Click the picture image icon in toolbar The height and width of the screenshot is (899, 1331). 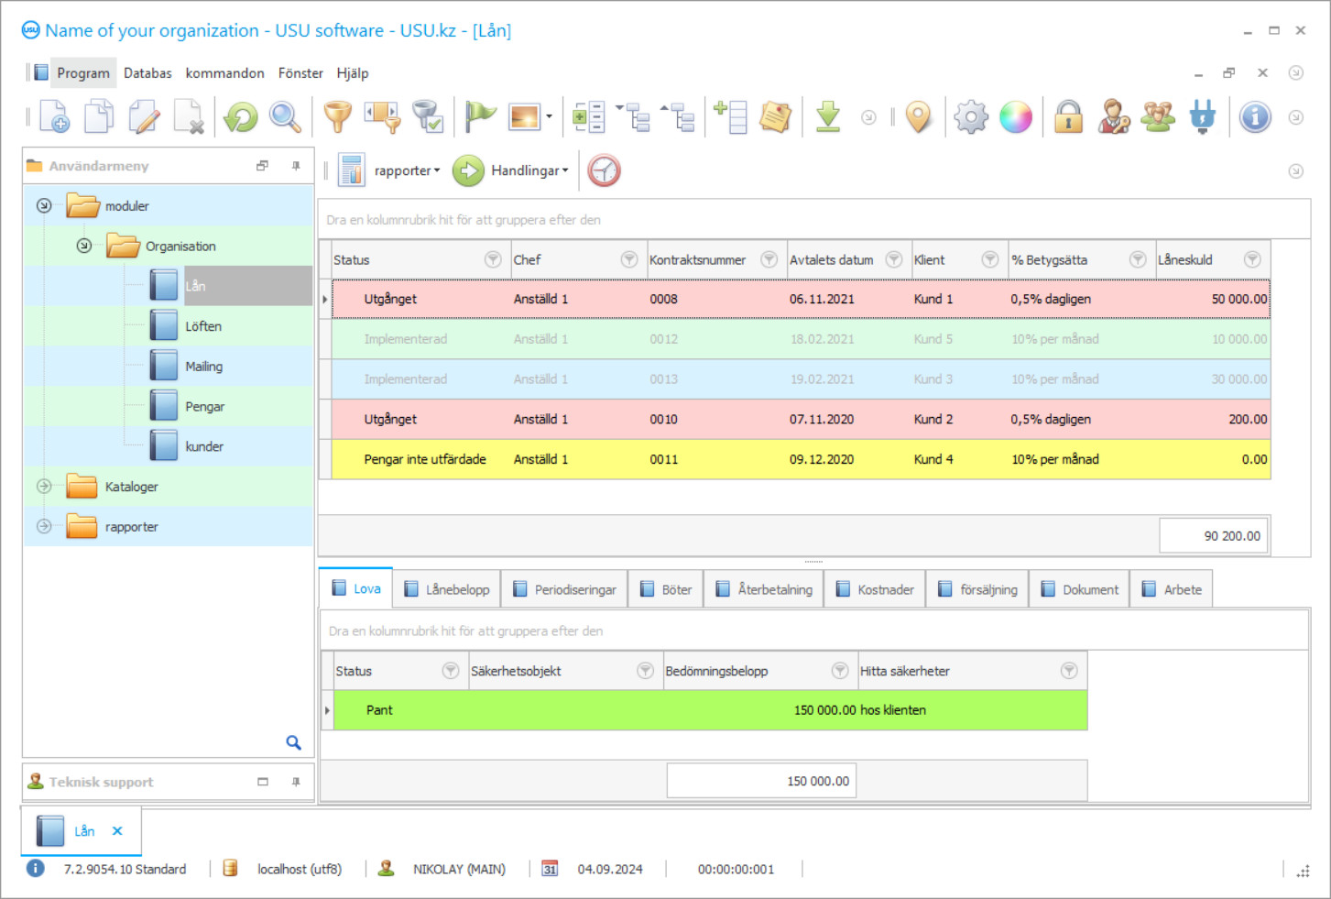(x=525, y=117)
